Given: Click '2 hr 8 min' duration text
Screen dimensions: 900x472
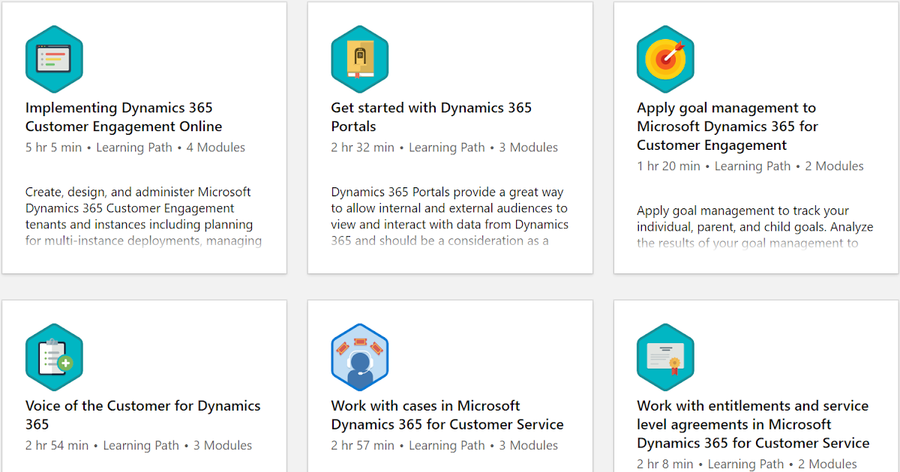Looking at the screenshot, I should point(665,464).
